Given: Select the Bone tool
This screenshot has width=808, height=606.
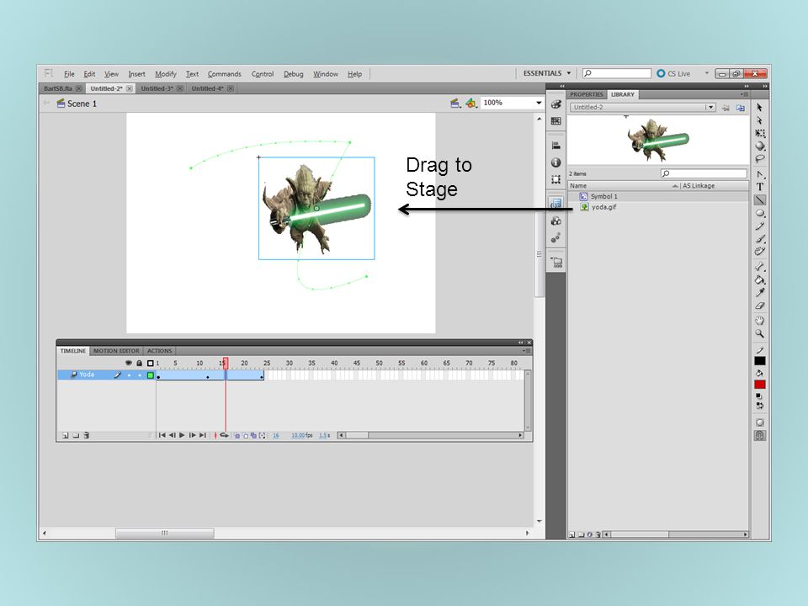Looking at the screenshot, I should 759,267.
